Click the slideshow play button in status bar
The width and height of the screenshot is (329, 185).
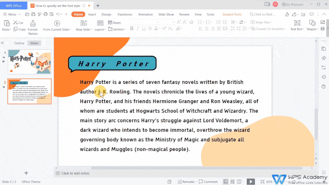pos(251,182)
